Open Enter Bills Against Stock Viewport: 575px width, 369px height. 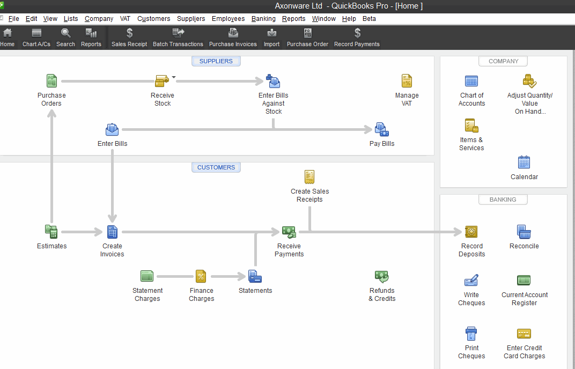pos(273,81)
